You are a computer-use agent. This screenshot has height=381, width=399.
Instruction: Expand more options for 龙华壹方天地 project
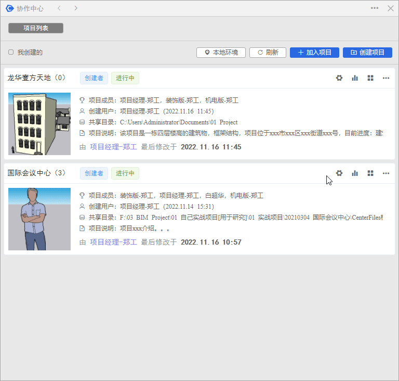(x=386, y=78)
